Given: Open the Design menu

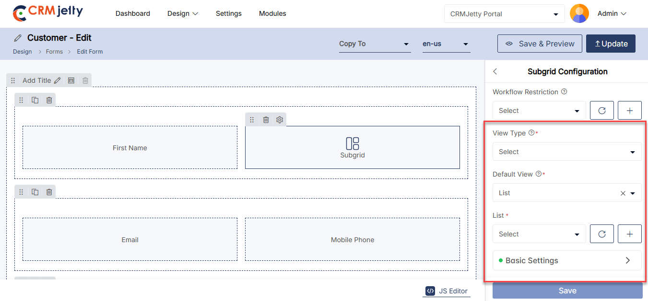Looking at the screenshot, I should pyautogui.click(x=182, y=13).
